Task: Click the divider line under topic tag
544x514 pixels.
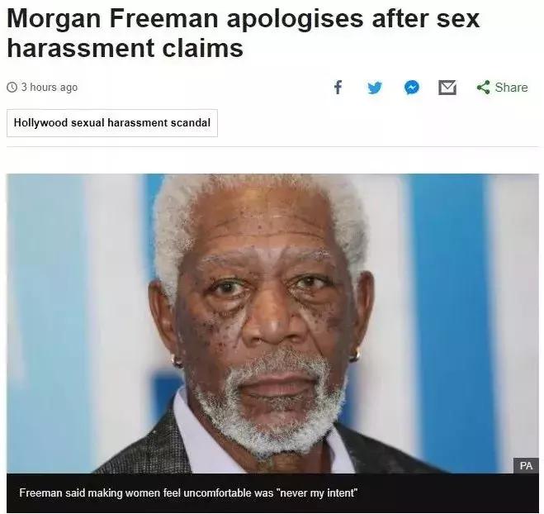Action: click(272, 146)
